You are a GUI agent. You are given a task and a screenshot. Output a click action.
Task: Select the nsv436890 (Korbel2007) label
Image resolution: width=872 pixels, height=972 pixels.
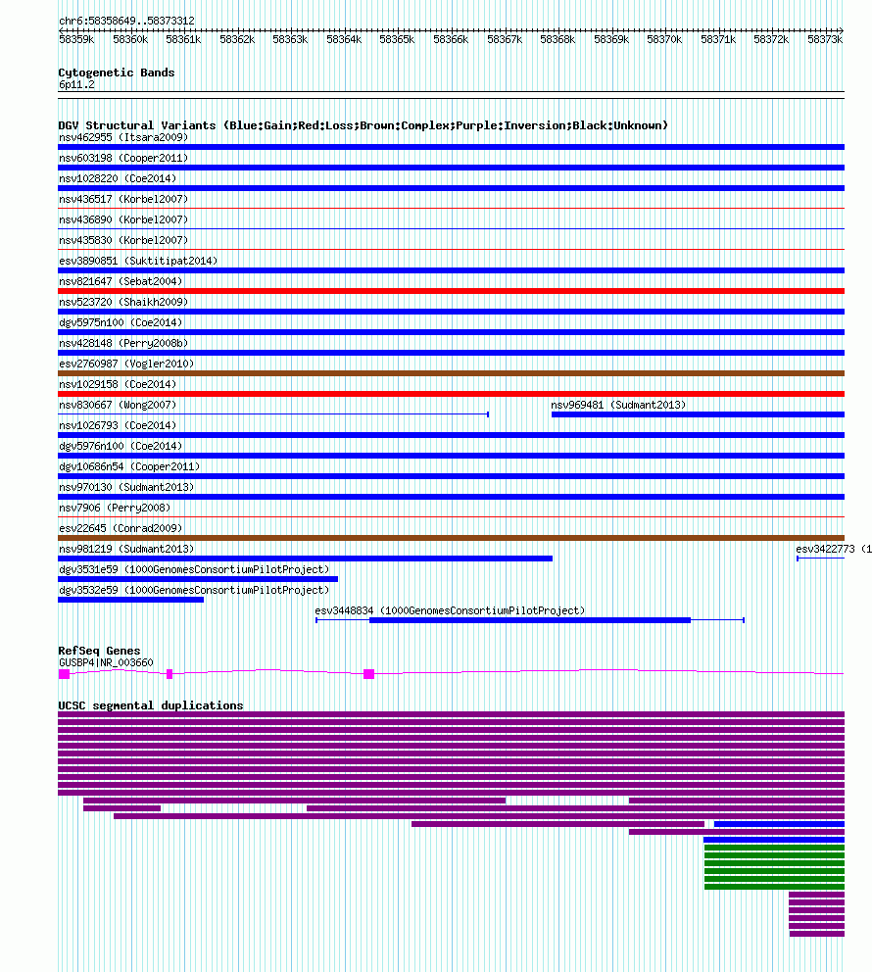[x=123, y=219]
